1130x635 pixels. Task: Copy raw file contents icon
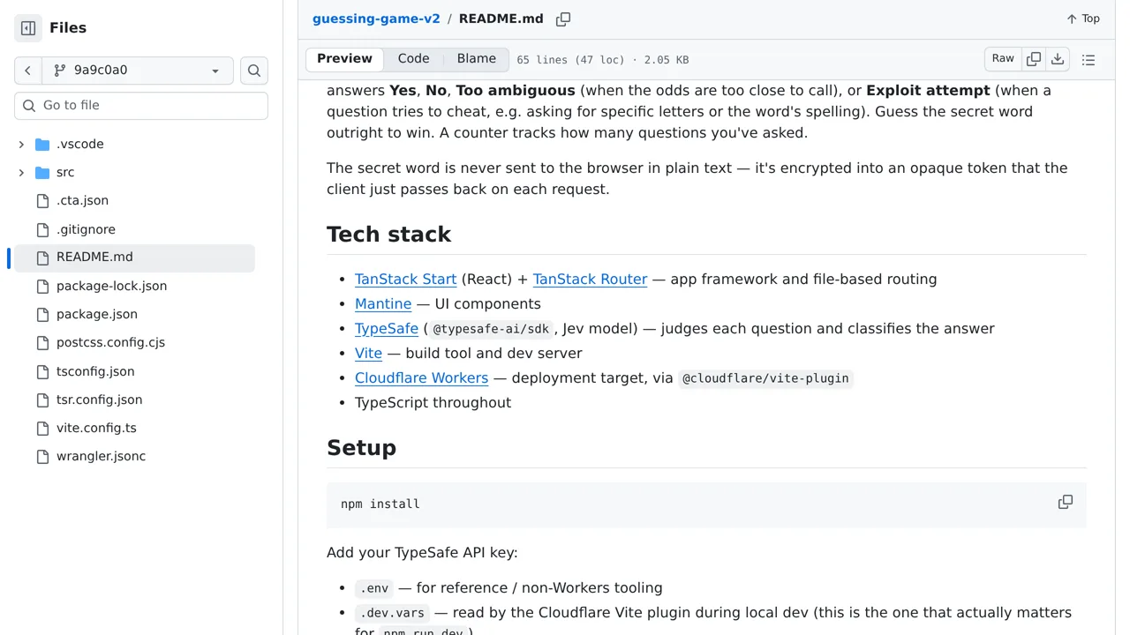pyautogui.click(x=1034, y=59)
